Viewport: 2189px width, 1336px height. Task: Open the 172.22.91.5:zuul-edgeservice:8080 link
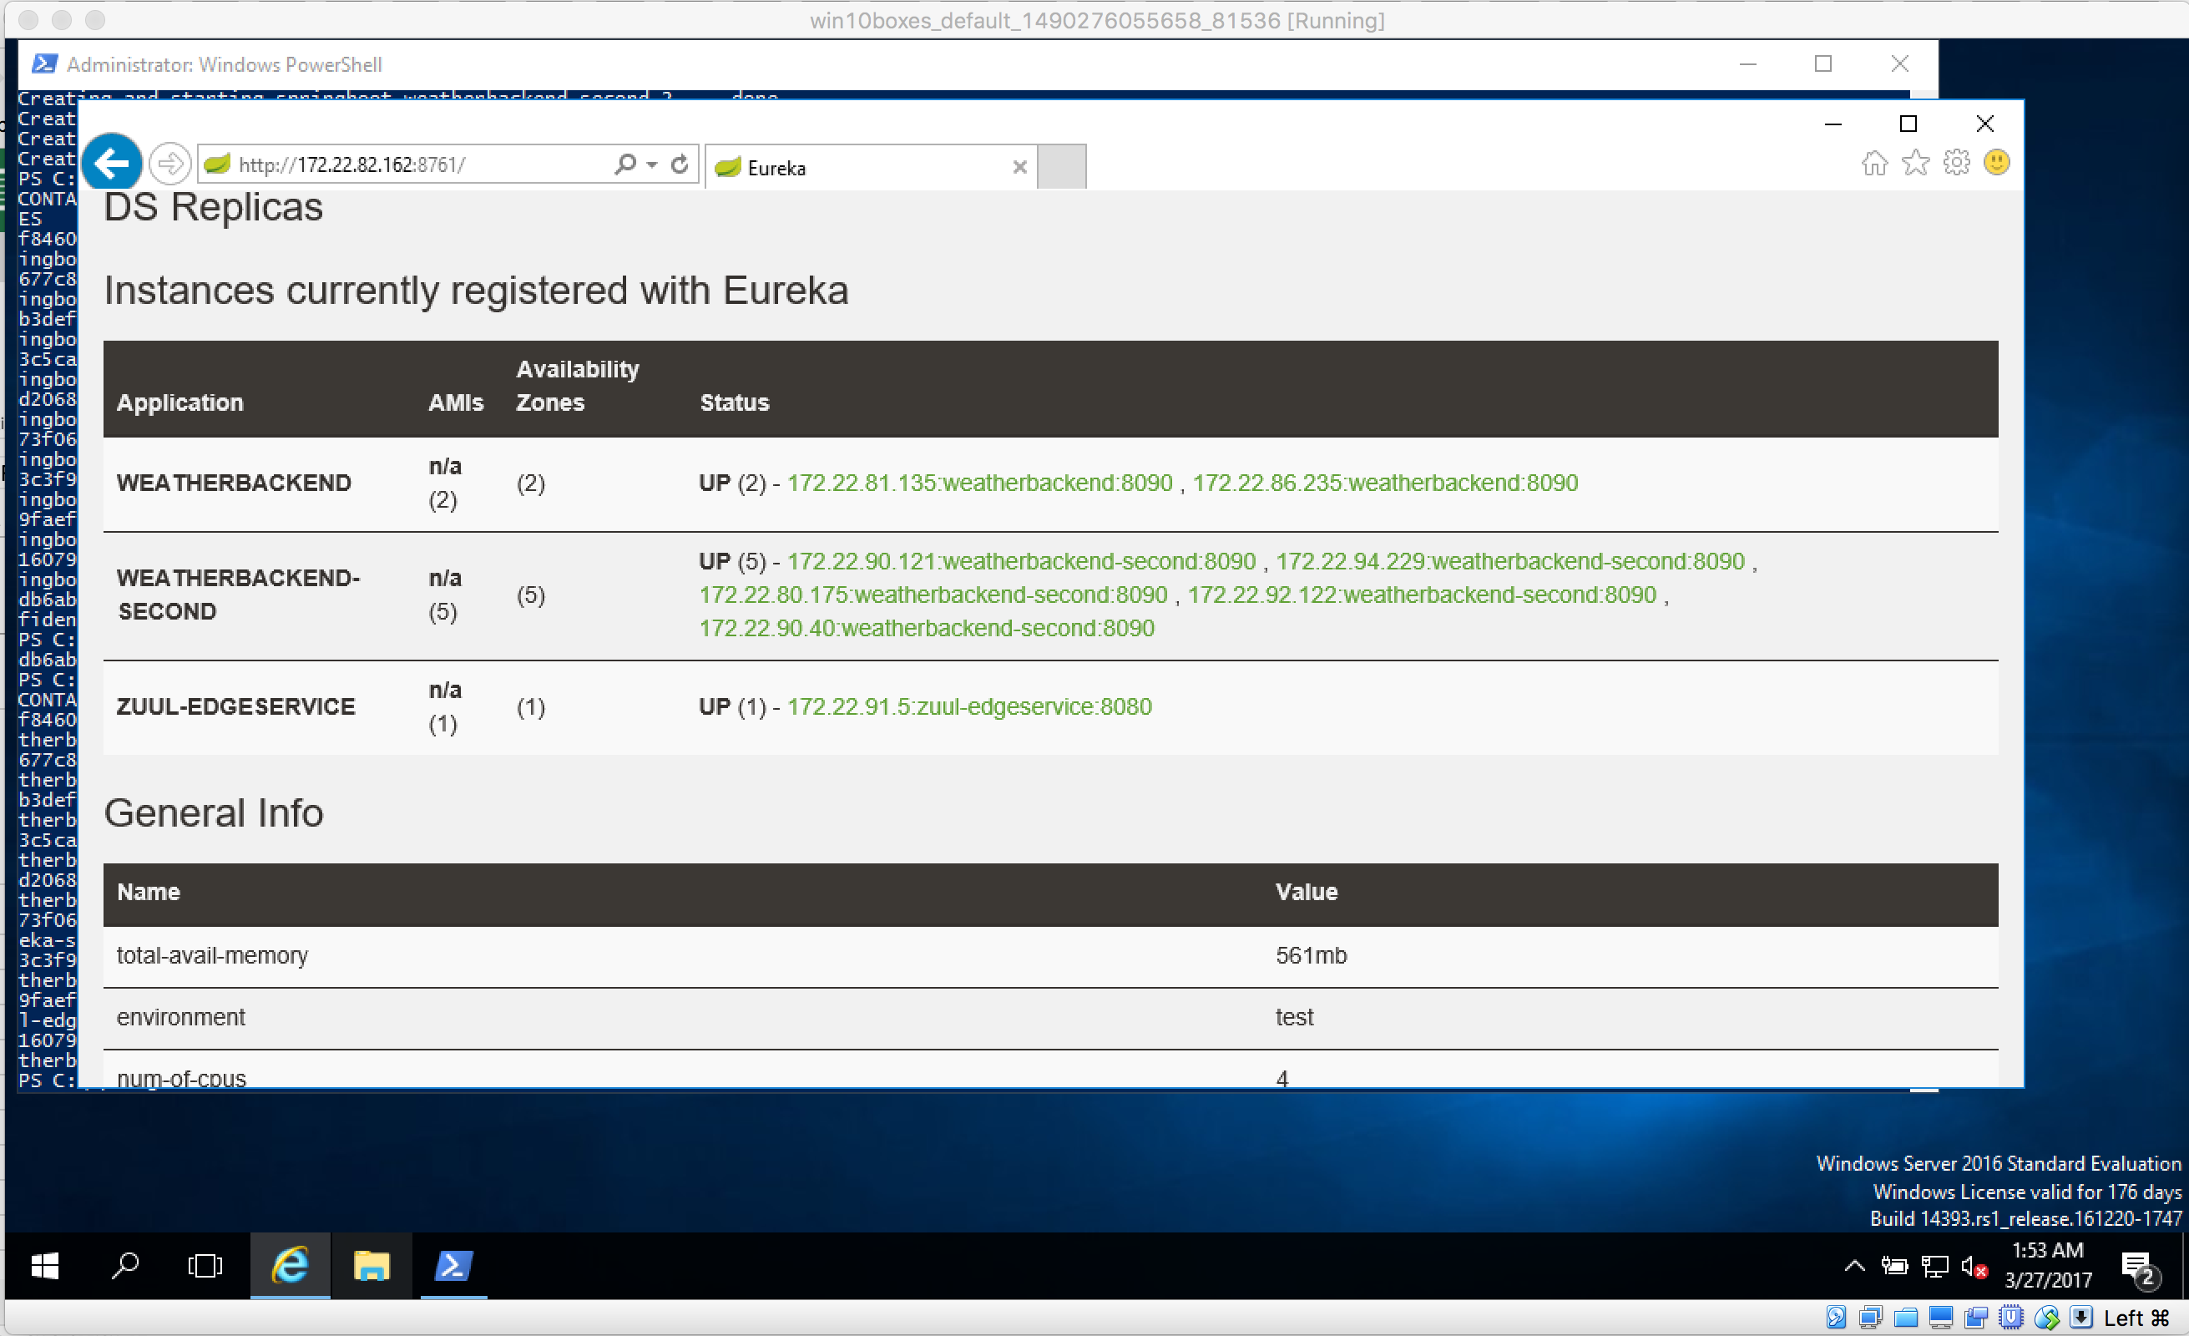[x=969, y=707]
